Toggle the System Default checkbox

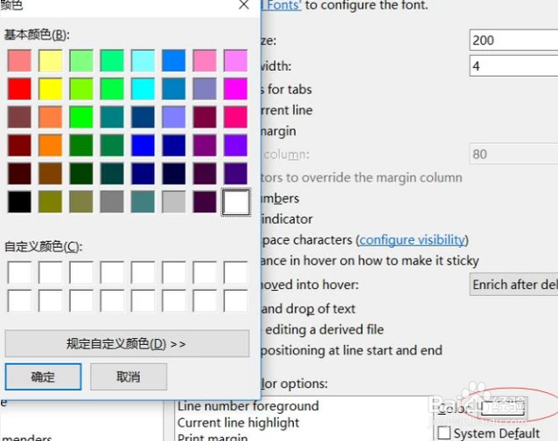tap(444, 433)
